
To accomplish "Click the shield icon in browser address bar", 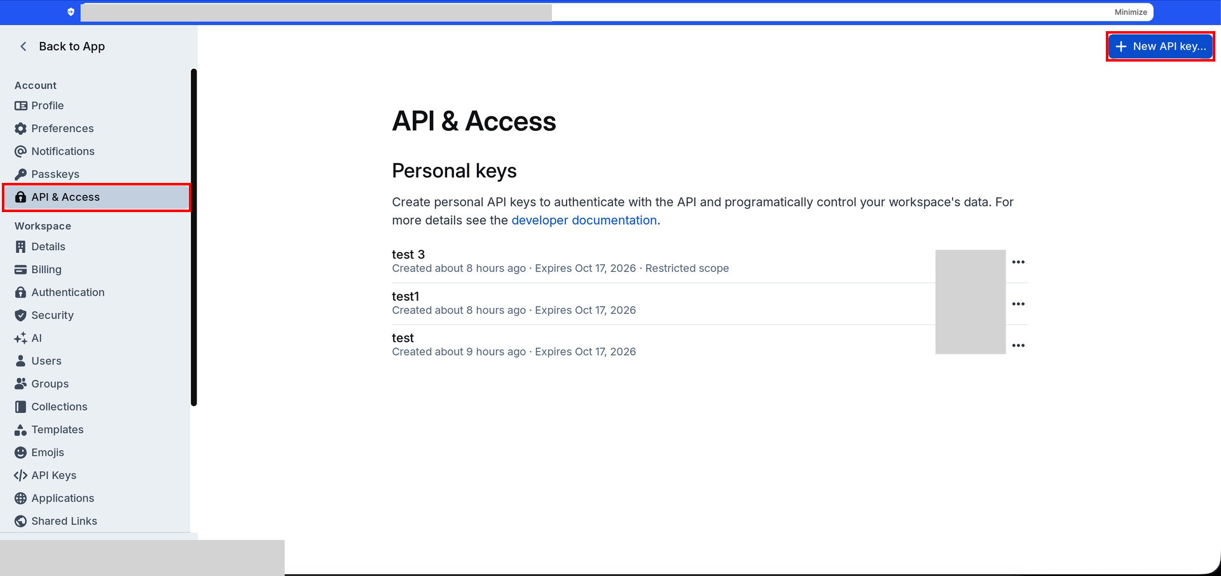I will coord(71,12).
